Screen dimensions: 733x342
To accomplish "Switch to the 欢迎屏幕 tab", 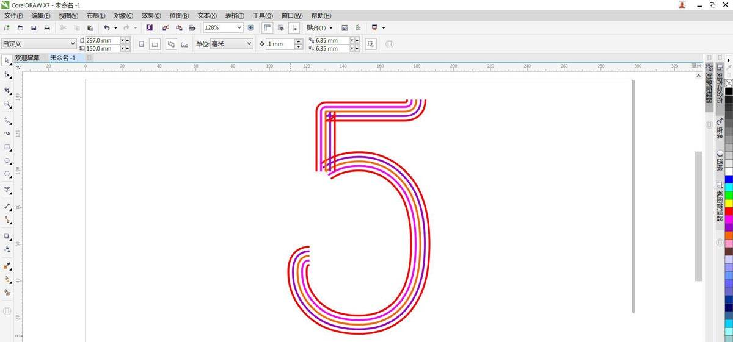I will [27, 58].
